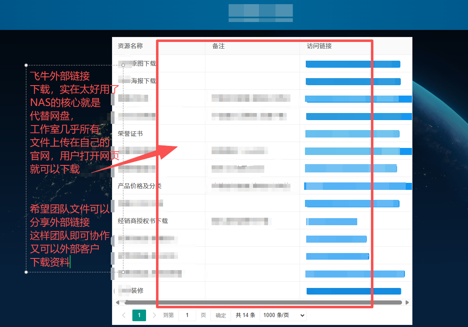Open the access link in the 装修 row
468x327 pixels.
[353, 291]
